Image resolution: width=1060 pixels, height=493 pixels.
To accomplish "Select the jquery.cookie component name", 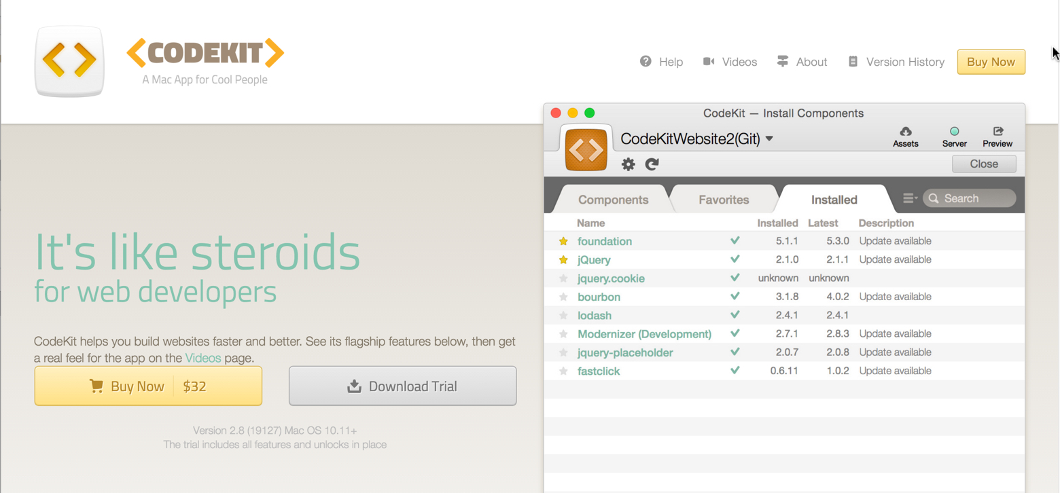I will (x=611, y=278).
